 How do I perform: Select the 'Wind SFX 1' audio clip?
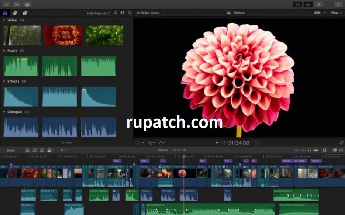pyautogui.click(x=49, y=195)
